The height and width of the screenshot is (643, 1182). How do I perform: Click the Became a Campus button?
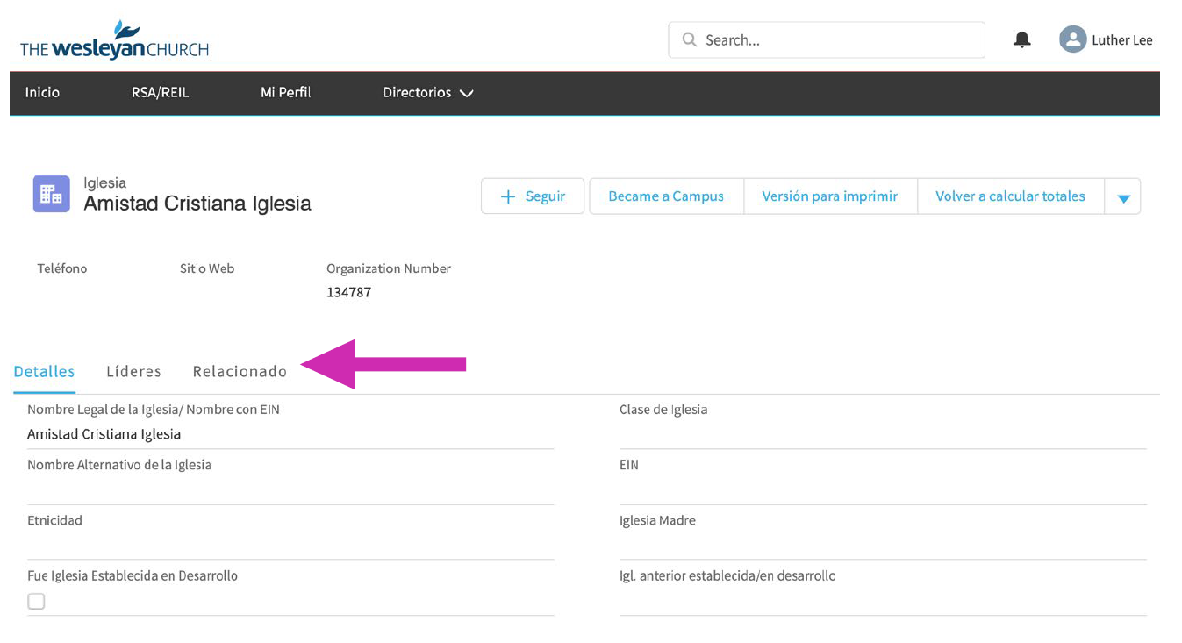[x=666, y=196]
